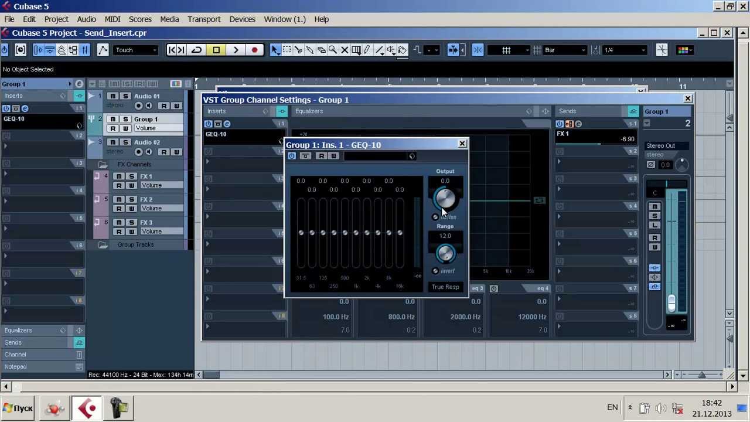Open the File menu
This screenshot has height=422, width=750.
click(x=9, y=19)
